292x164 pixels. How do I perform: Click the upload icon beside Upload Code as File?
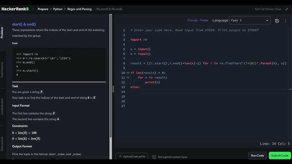coord(120,156)
